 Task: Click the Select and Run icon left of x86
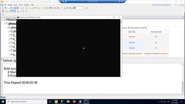pyautogui.click(x=70, y=8)
